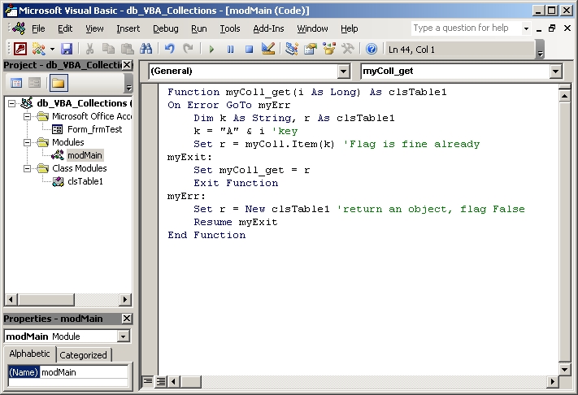Open Visual Basic Help question mark icon
Screen dimensions: 578x395
click(372, 50)
